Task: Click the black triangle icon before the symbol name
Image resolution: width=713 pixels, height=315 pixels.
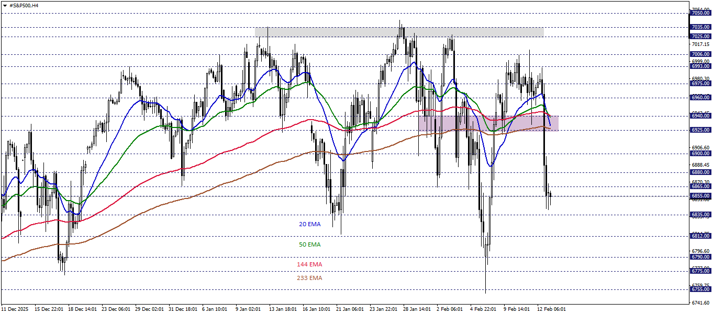Action: pyautogui.click(x=5, y=5)
